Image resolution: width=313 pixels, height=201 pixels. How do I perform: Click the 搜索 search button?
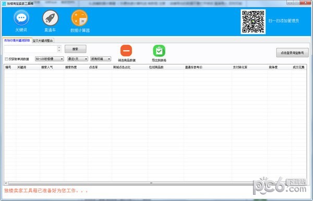click(x=76, y=49)
